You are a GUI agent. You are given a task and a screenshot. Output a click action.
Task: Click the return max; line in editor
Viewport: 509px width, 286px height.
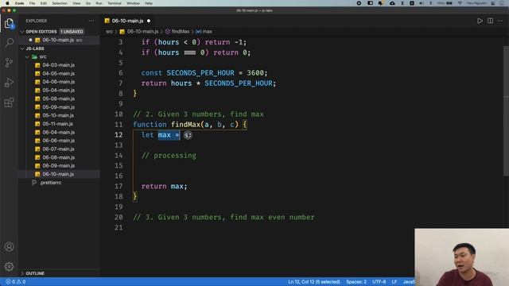pyautogui.click(x=165, y=187)
